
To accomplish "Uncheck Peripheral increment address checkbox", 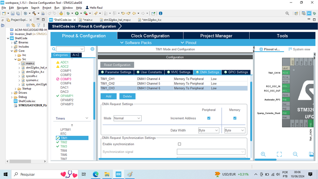I will click(209, 118).
